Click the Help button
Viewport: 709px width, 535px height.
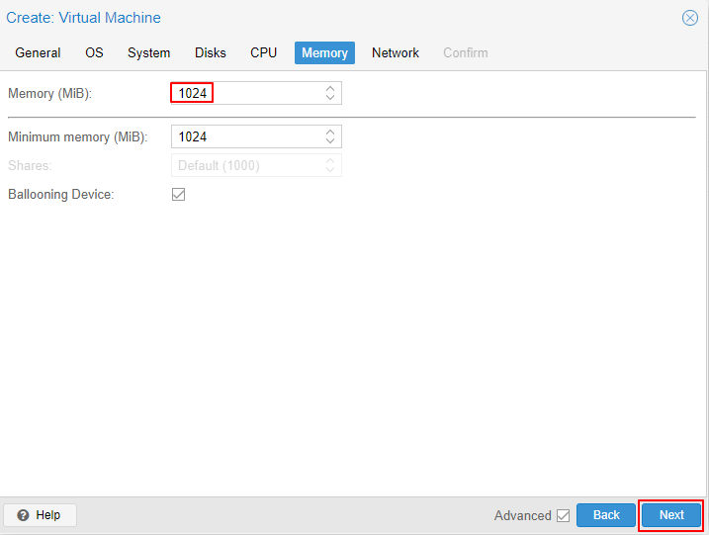pos(40,515)
